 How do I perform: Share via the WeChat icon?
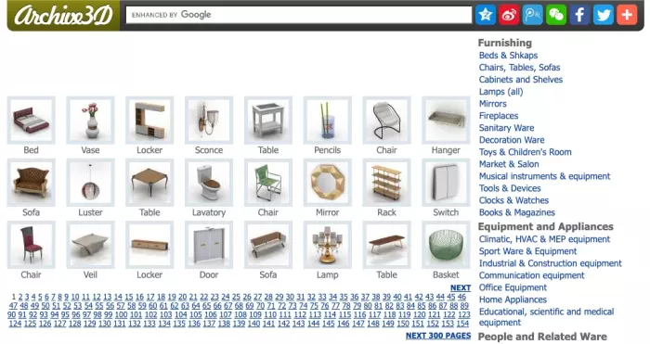[556, 15]
